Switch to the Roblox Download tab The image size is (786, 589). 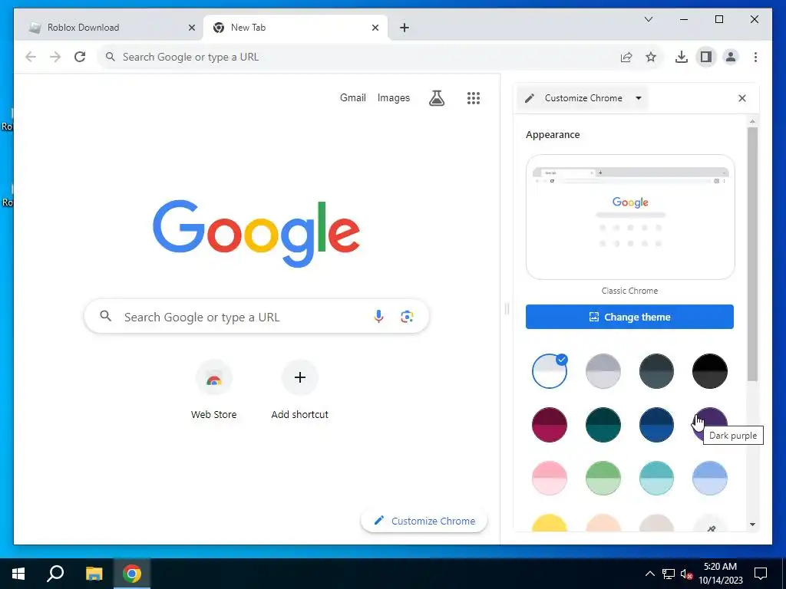point(107,28)
